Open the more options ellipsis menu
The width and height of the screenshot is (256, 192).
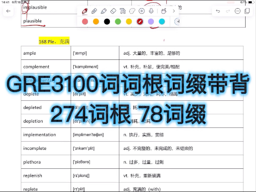pyautogui.click(x=237, y=11)
